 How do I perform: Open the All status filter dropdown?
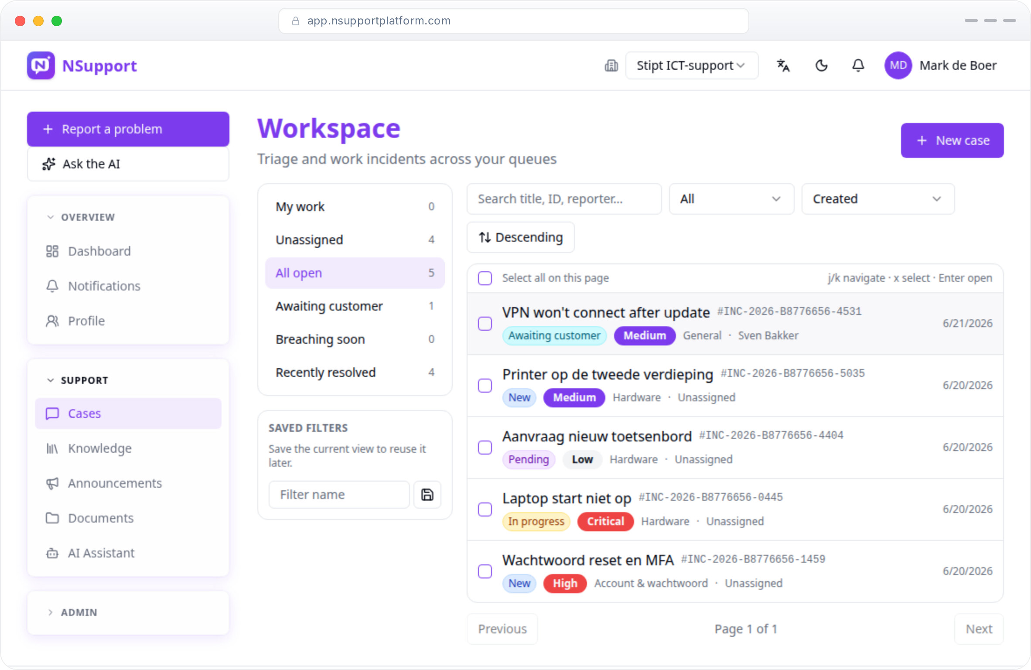[731, 199]
